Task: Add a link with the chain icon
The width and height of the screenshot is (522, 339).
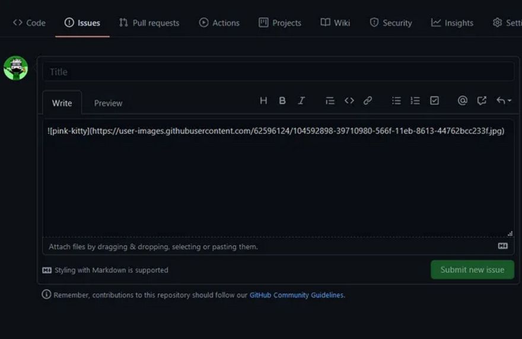Action: [x=368, y=101]
